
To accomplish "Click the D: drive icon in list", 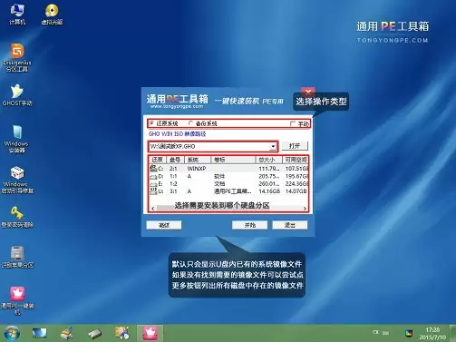I will (153, 176).
